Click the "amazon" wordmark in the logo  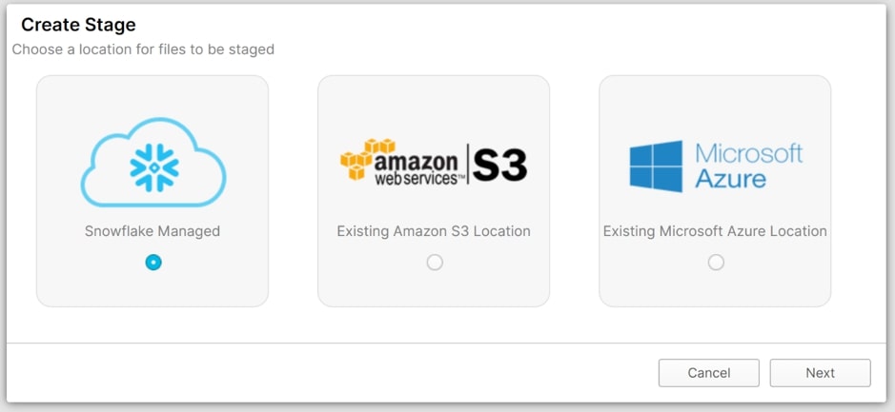pyautogui.click(x=416, y=163)
